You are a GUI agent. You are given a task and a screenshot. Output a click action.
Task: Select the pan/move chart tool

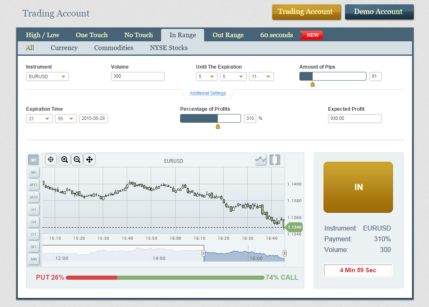click(x=89, y=159)
